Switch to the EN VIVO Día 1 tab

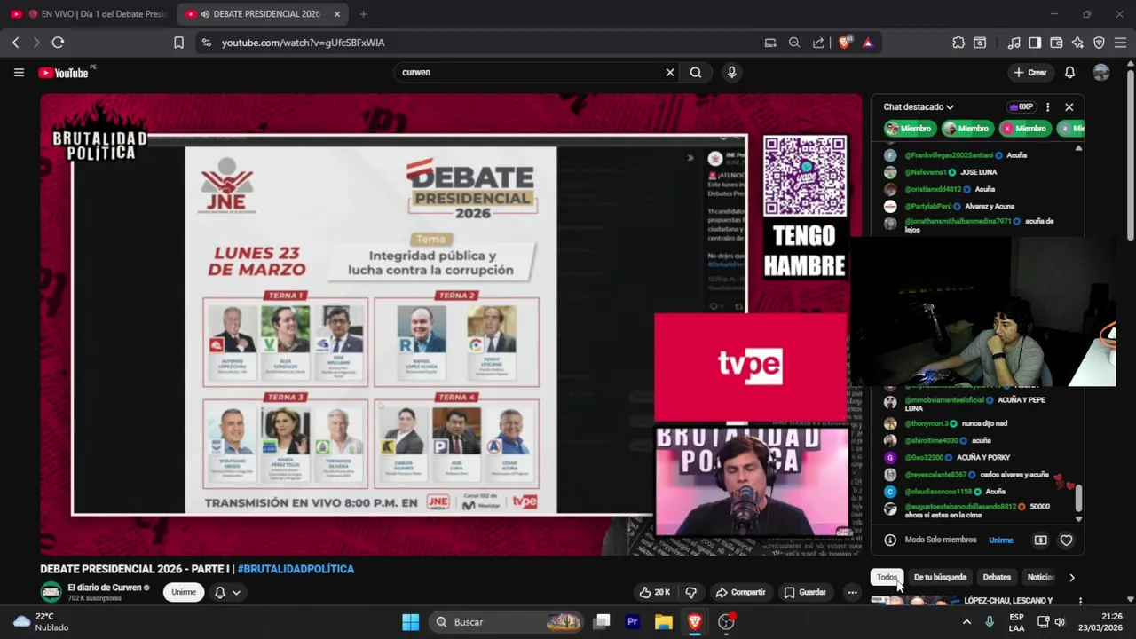coord(88,14)
